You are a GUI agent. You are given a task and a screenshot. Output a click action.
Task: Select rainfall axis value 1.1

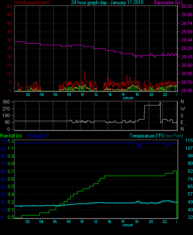click(x=11, y=148)
